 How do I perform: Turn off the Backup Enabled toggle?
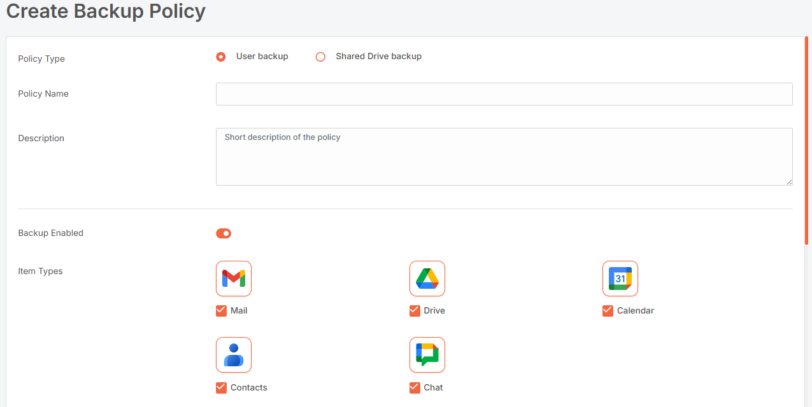224,233
